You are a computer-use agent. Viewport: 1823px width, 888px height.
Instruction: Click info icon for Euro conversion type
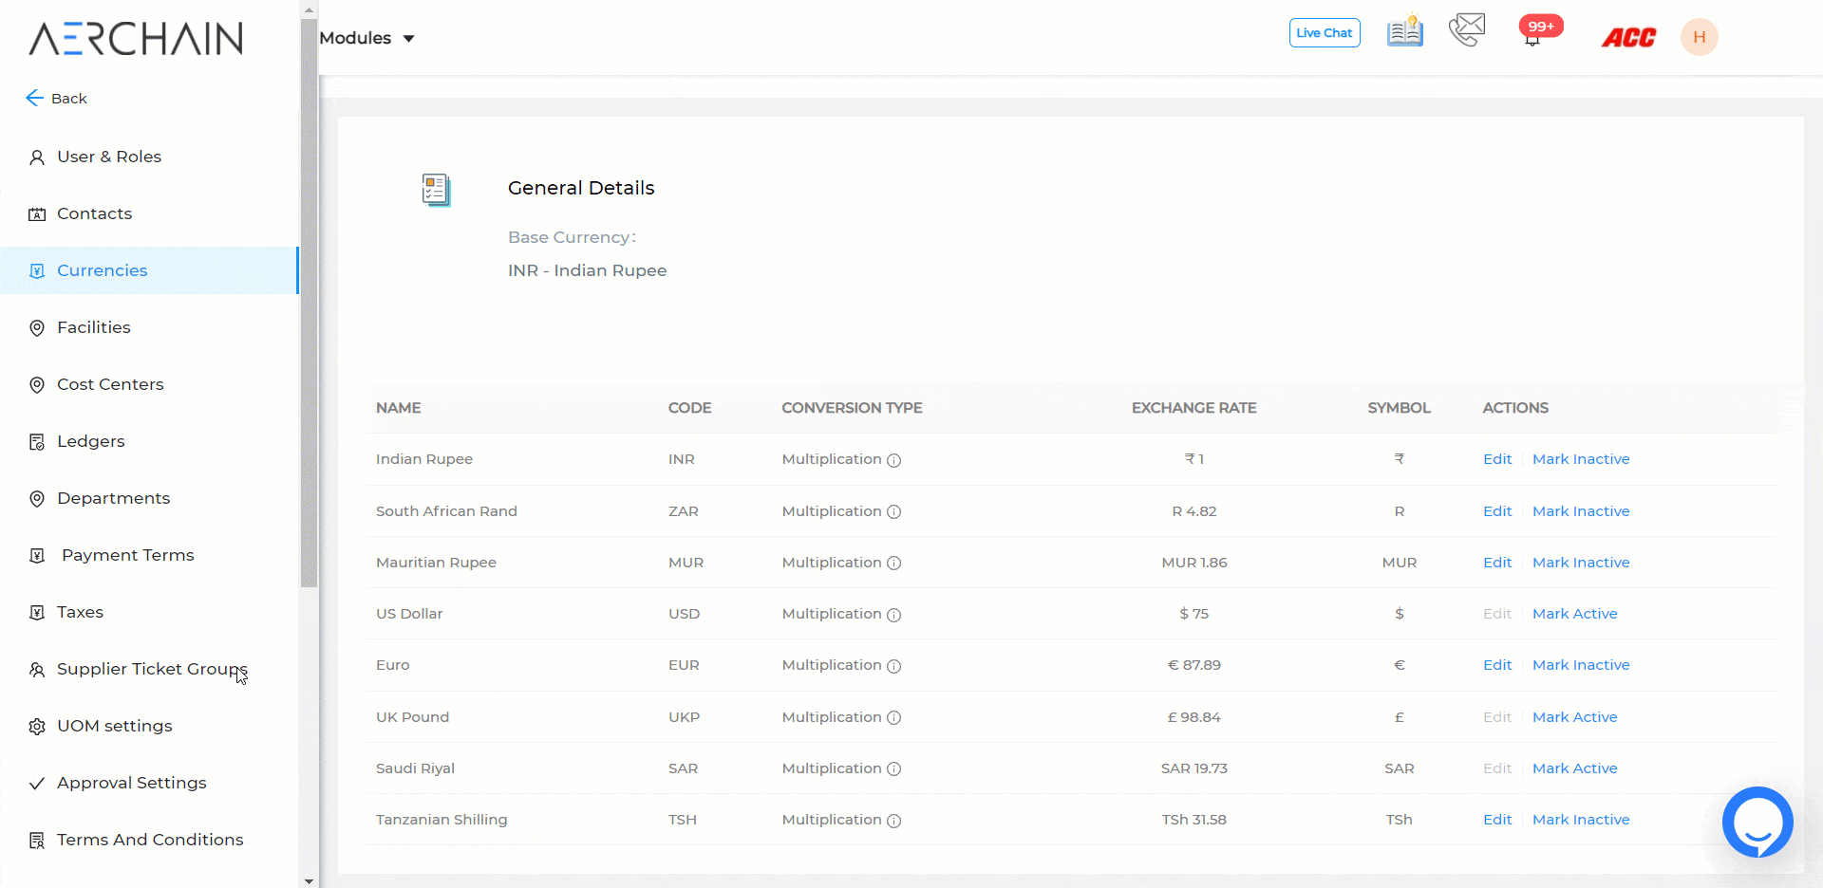893,666
